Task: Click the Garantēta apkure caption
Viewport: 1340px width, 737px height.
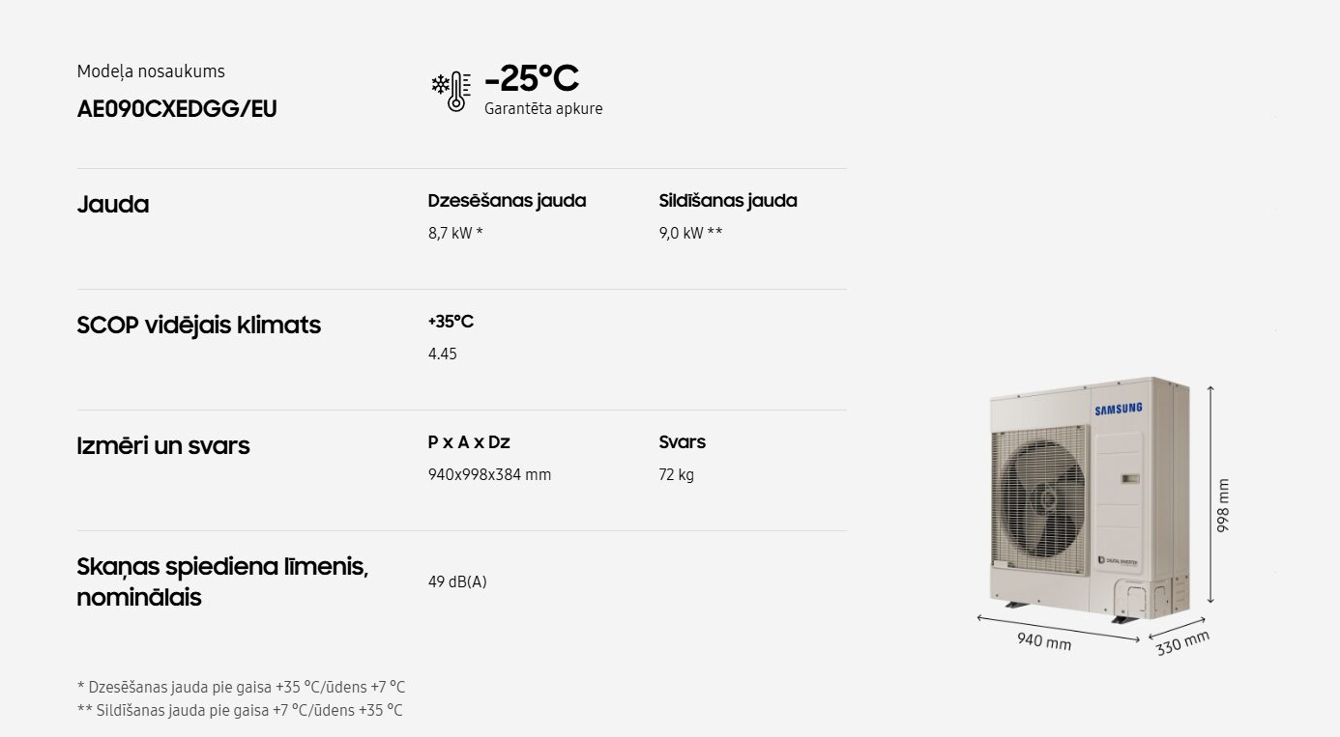Action: 543,108
